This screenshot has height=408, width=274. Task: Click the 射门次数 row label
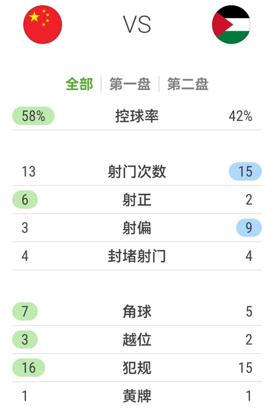137,172
